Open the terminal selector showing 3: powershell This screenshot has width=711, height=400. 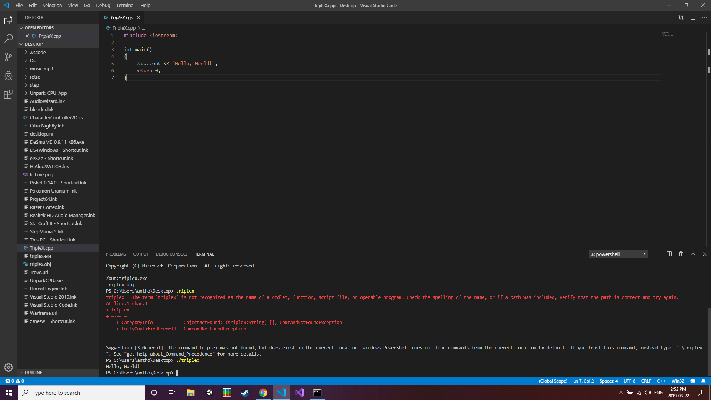618,254
